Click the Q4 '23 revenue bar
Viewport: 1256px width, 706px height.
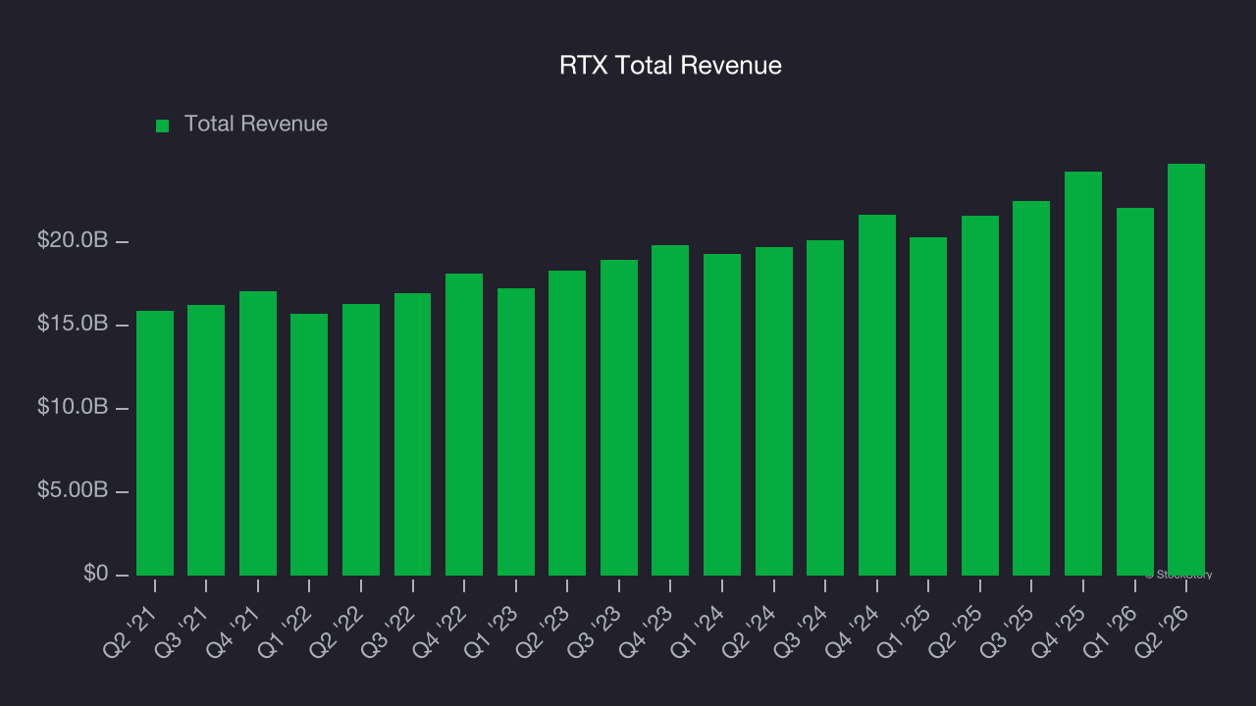[x=670, y=410]
